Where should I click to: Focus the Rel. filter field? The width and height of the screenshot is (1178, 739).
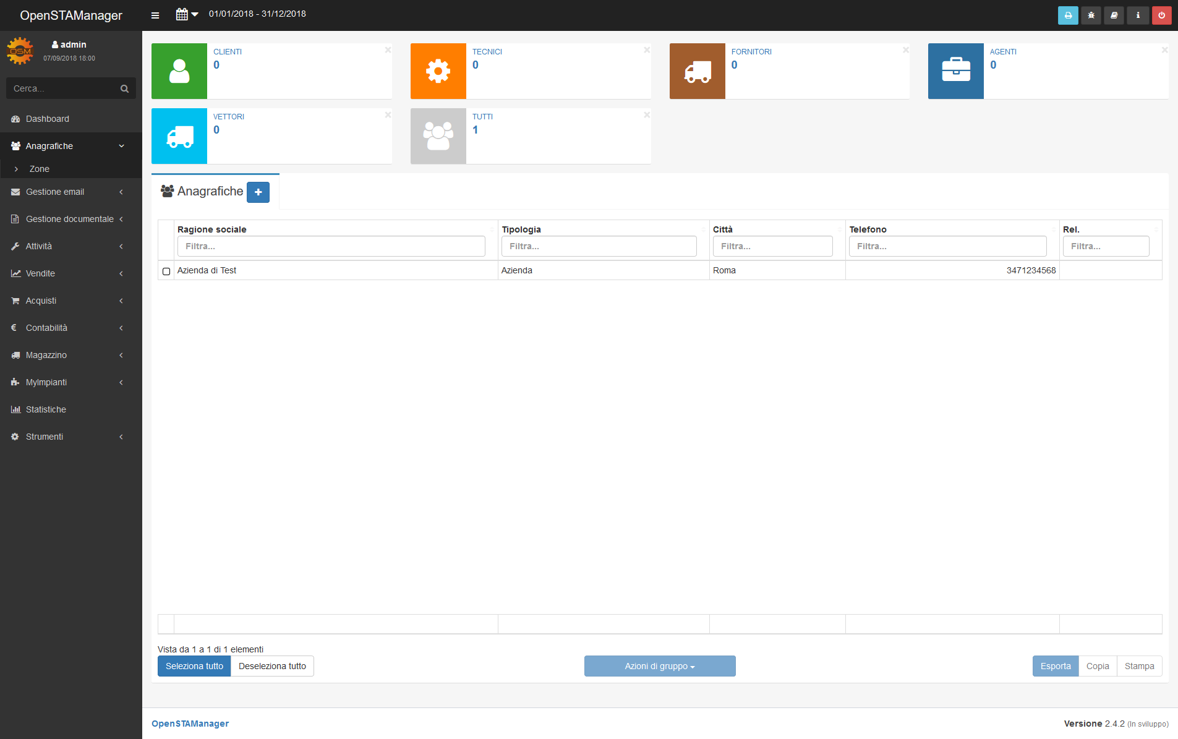[x=1106, y=246]
